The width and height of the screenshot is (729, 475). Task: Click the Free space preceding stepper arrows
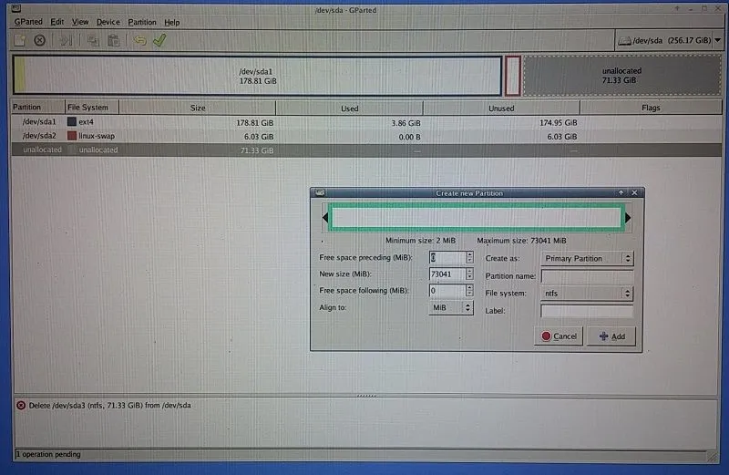(x=469, y=257)
